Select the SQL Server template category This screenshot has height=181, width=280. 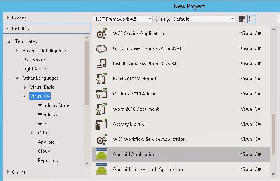click(34, 60)
